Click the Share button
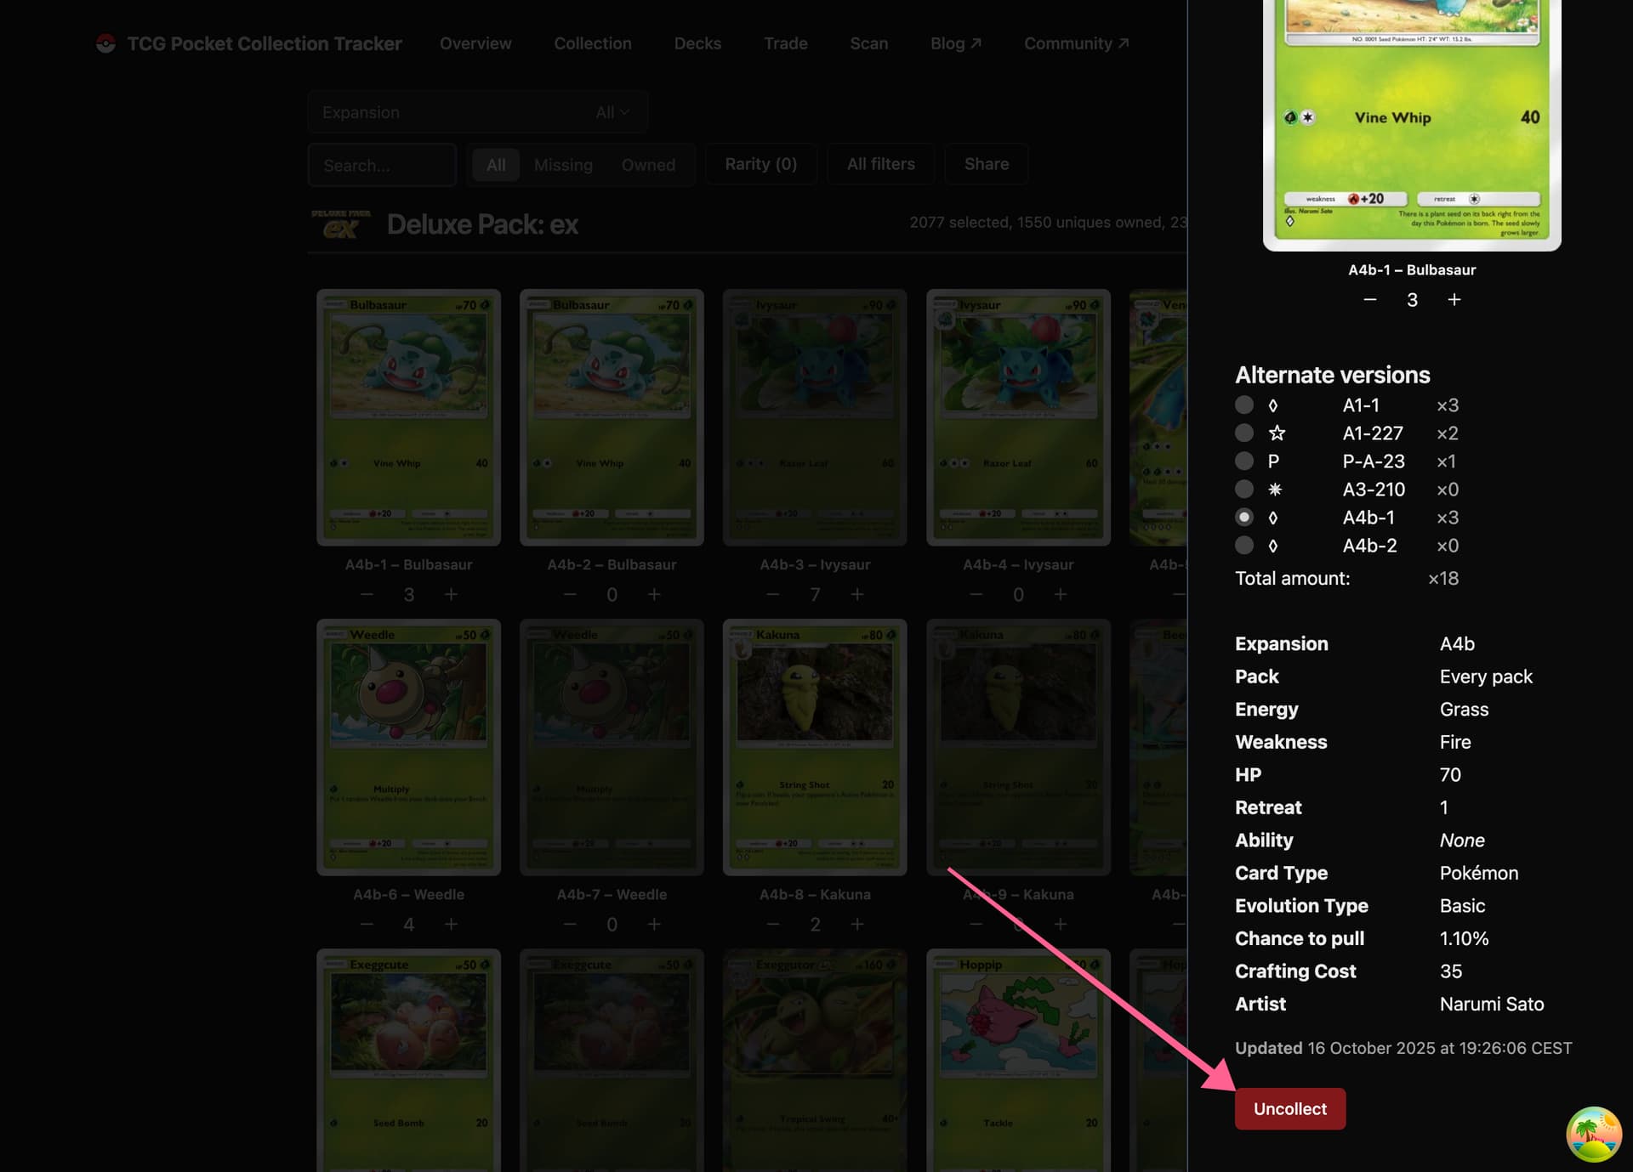 [986, 164]
